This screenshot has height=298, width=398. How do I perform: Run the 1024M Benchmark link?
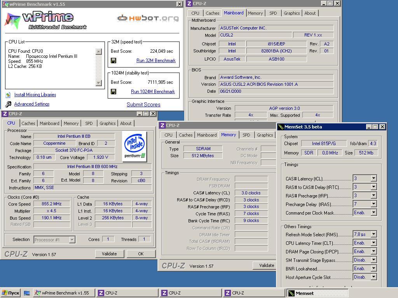(x=153, y=92)
